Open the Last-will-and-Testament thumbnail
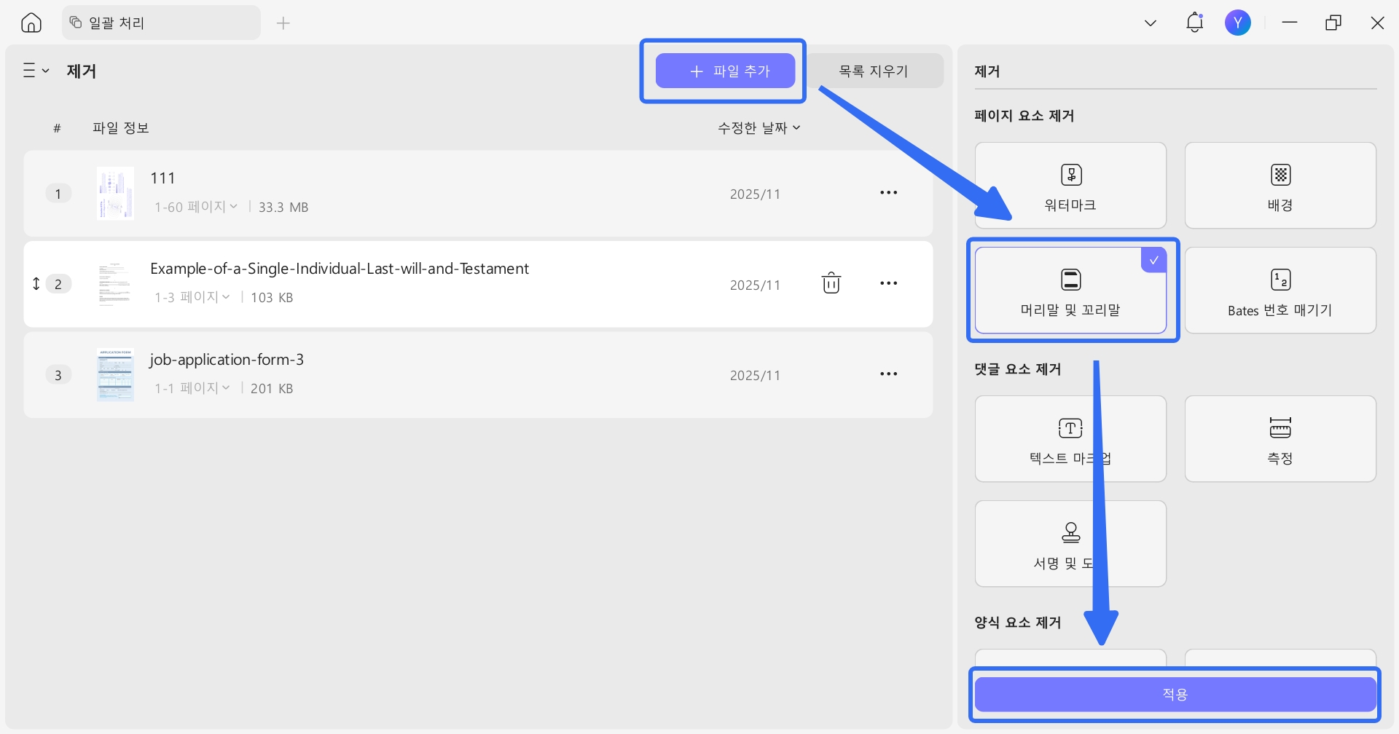The height and width of the screenshot is (734, 1399). [x=115, y=284]
